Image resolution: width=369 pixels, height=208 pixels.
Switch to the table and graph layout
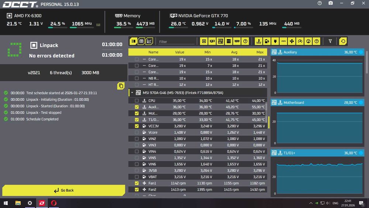coord(141,41)
